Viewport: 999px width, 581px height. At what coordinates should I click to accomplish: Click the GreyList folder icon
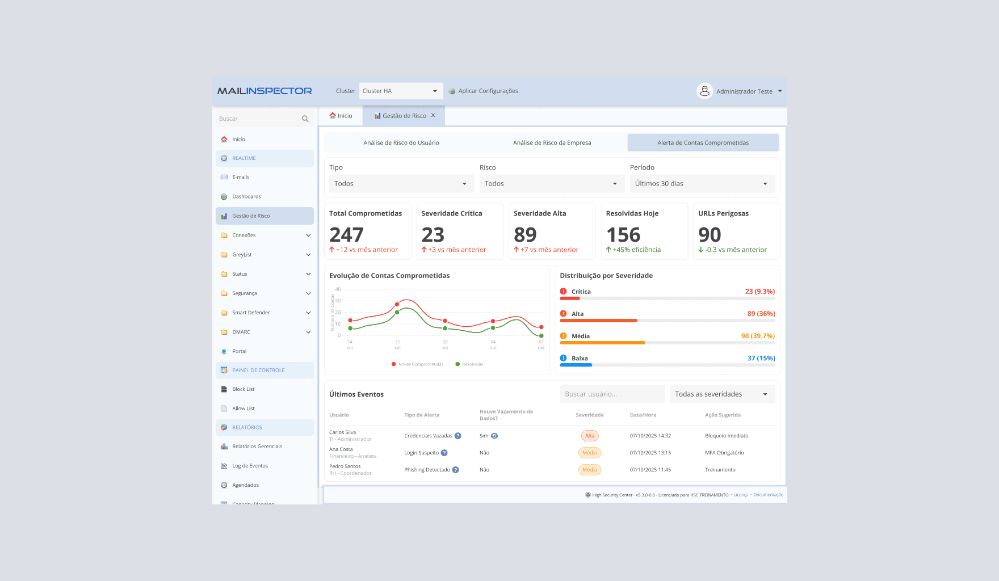click(x=224, y=255)
